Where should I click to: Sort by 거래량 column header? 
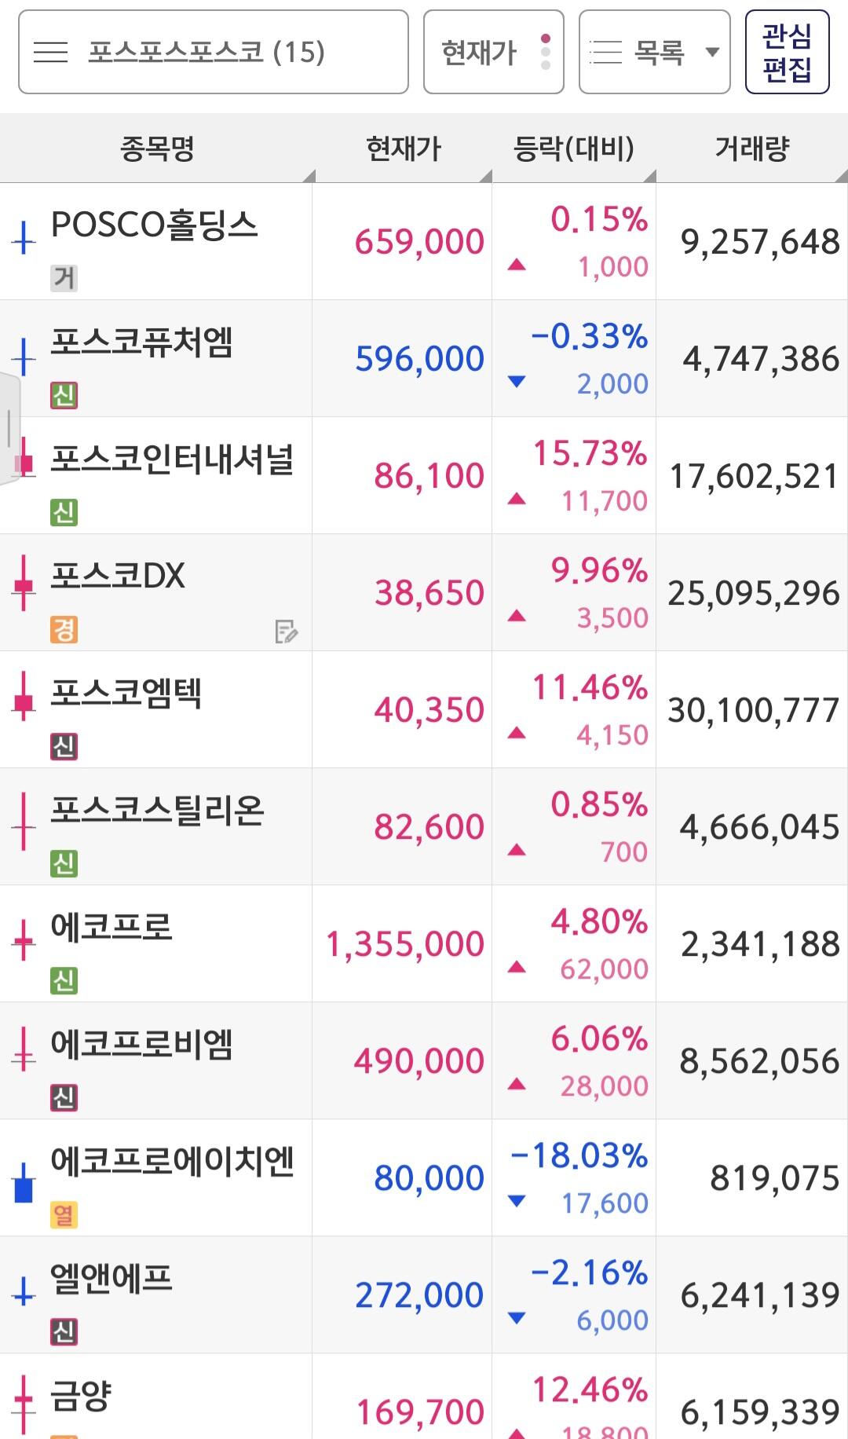751,148
